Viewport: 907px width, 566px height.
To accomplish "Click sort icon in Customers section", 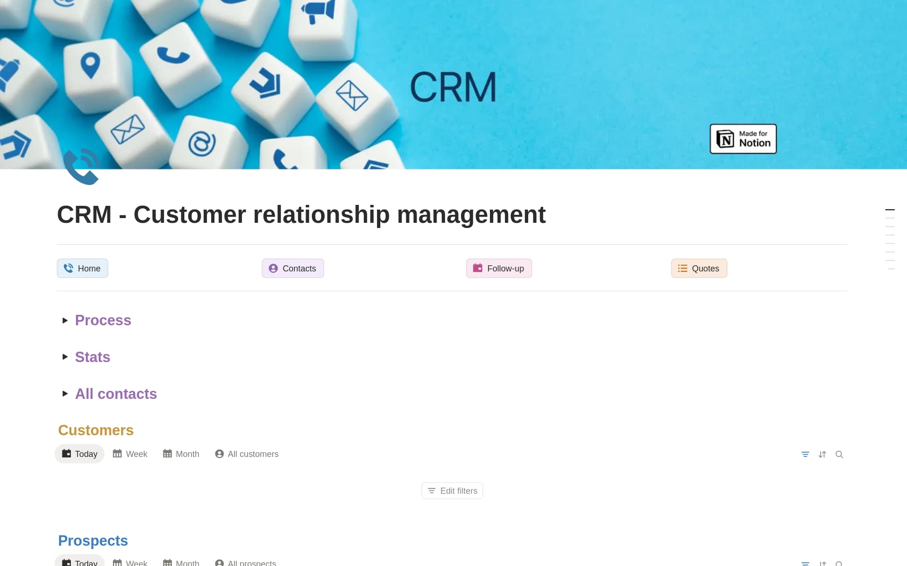I will [822, 454].
